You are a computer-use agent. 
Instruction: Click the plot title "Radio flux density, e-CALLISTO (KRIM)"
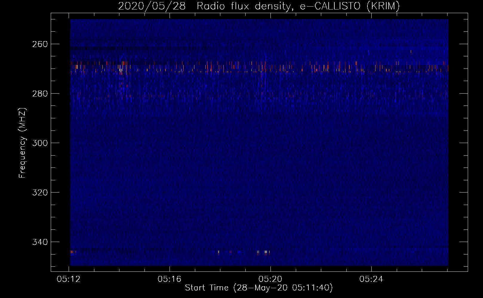coord(298,6)
